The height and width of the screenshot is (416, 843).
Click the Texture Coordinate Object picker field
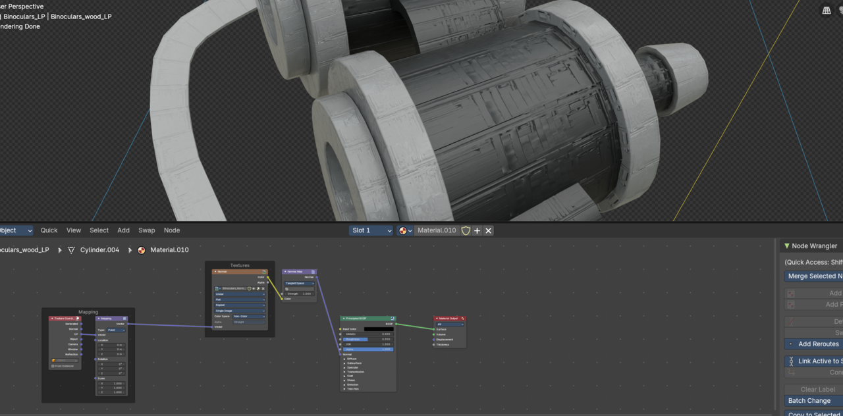click(65, 360)
